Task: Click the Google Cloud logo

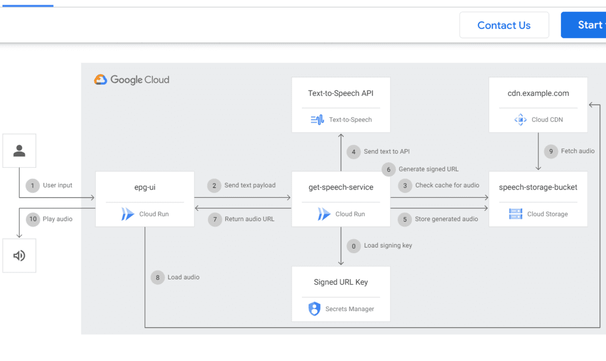Action: coord(132,80)
